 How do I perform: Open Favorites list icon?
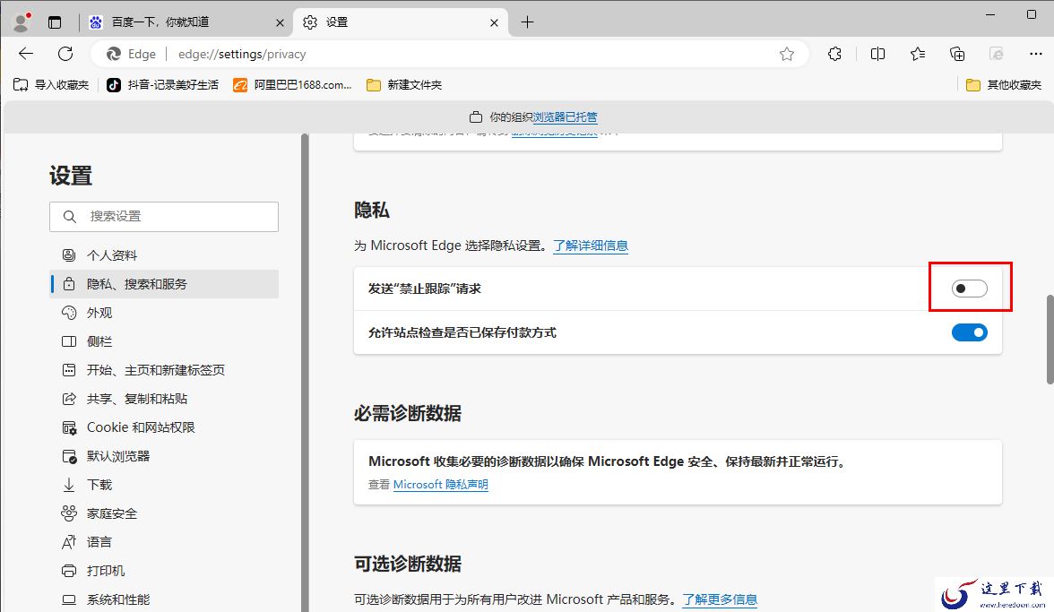(917, 54)
